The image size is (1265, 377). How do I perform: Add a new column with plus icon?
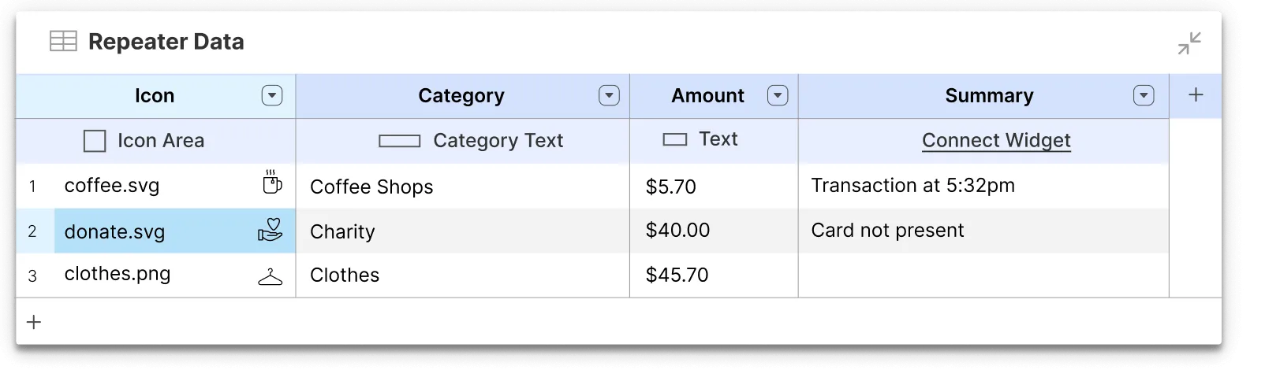pos(1196,95)
